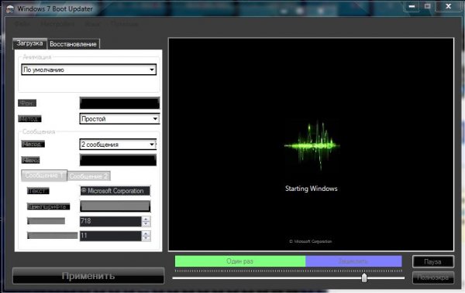Click the Windows 7 Boot Updater title icon
465x293 pixels.
(10, 9)
